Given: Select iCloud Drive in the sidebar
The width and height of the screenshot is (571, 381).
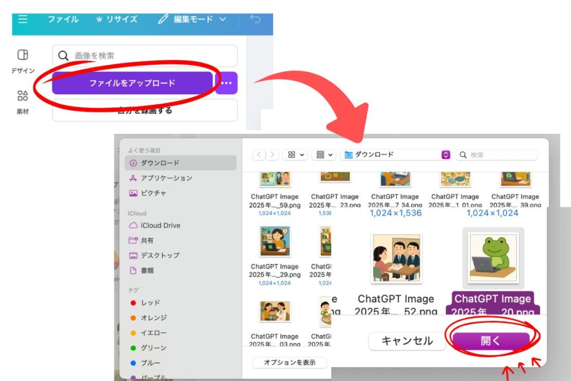Looking at the screenshot, I should click(x=159, y=225).
